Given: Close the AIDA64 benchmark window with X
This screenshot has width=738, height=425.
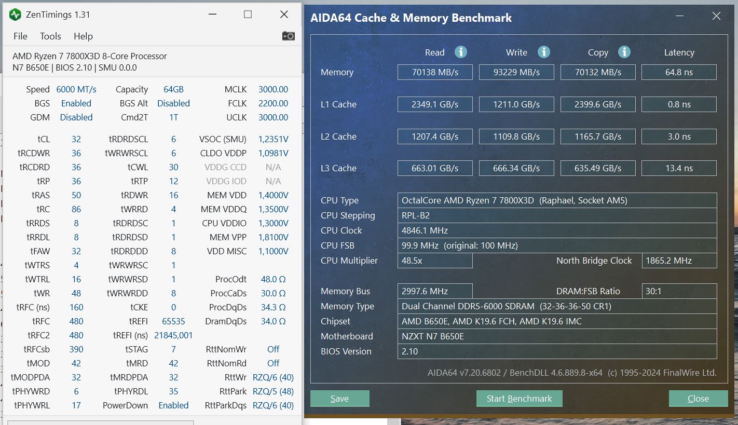Looking at the screenshot, I should (x=716, y=16).
